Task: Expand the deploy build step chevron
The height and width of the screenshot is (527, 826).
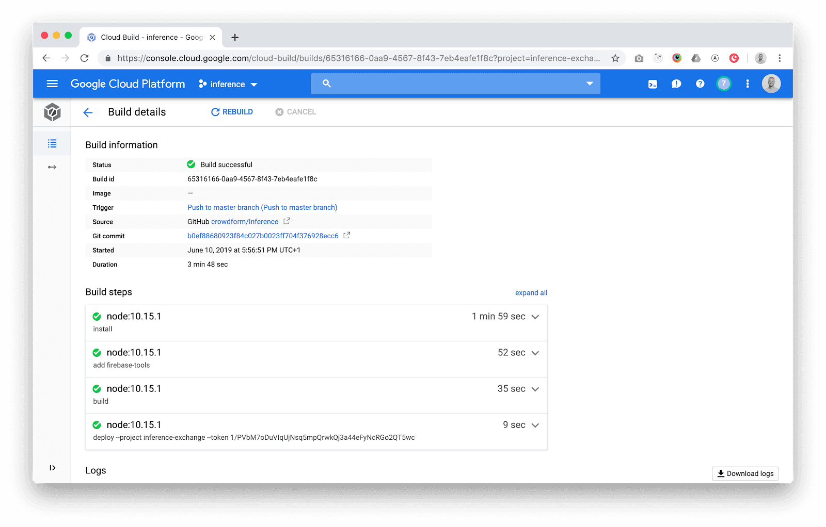Action: [x=535, y=425]
